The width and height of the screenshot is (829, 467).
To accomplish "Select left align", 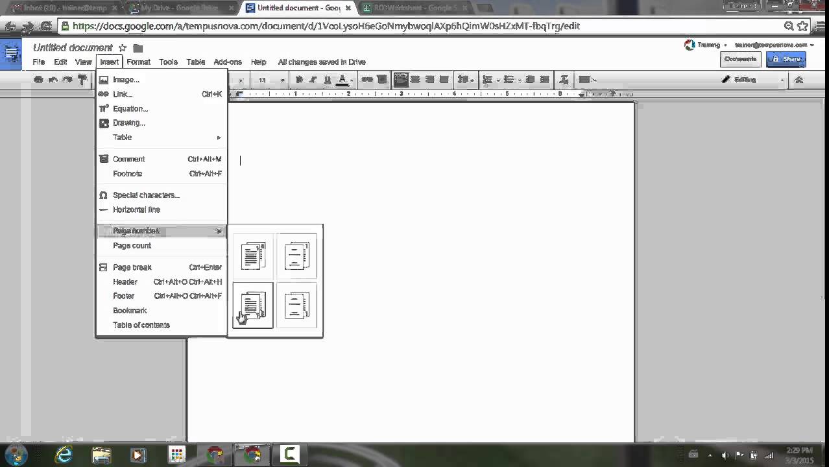I will 401,80.
